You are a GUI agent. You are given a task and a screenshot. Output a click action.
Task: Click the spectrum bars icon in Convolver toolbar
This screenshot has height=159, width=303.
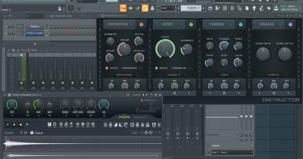(148, 125)
